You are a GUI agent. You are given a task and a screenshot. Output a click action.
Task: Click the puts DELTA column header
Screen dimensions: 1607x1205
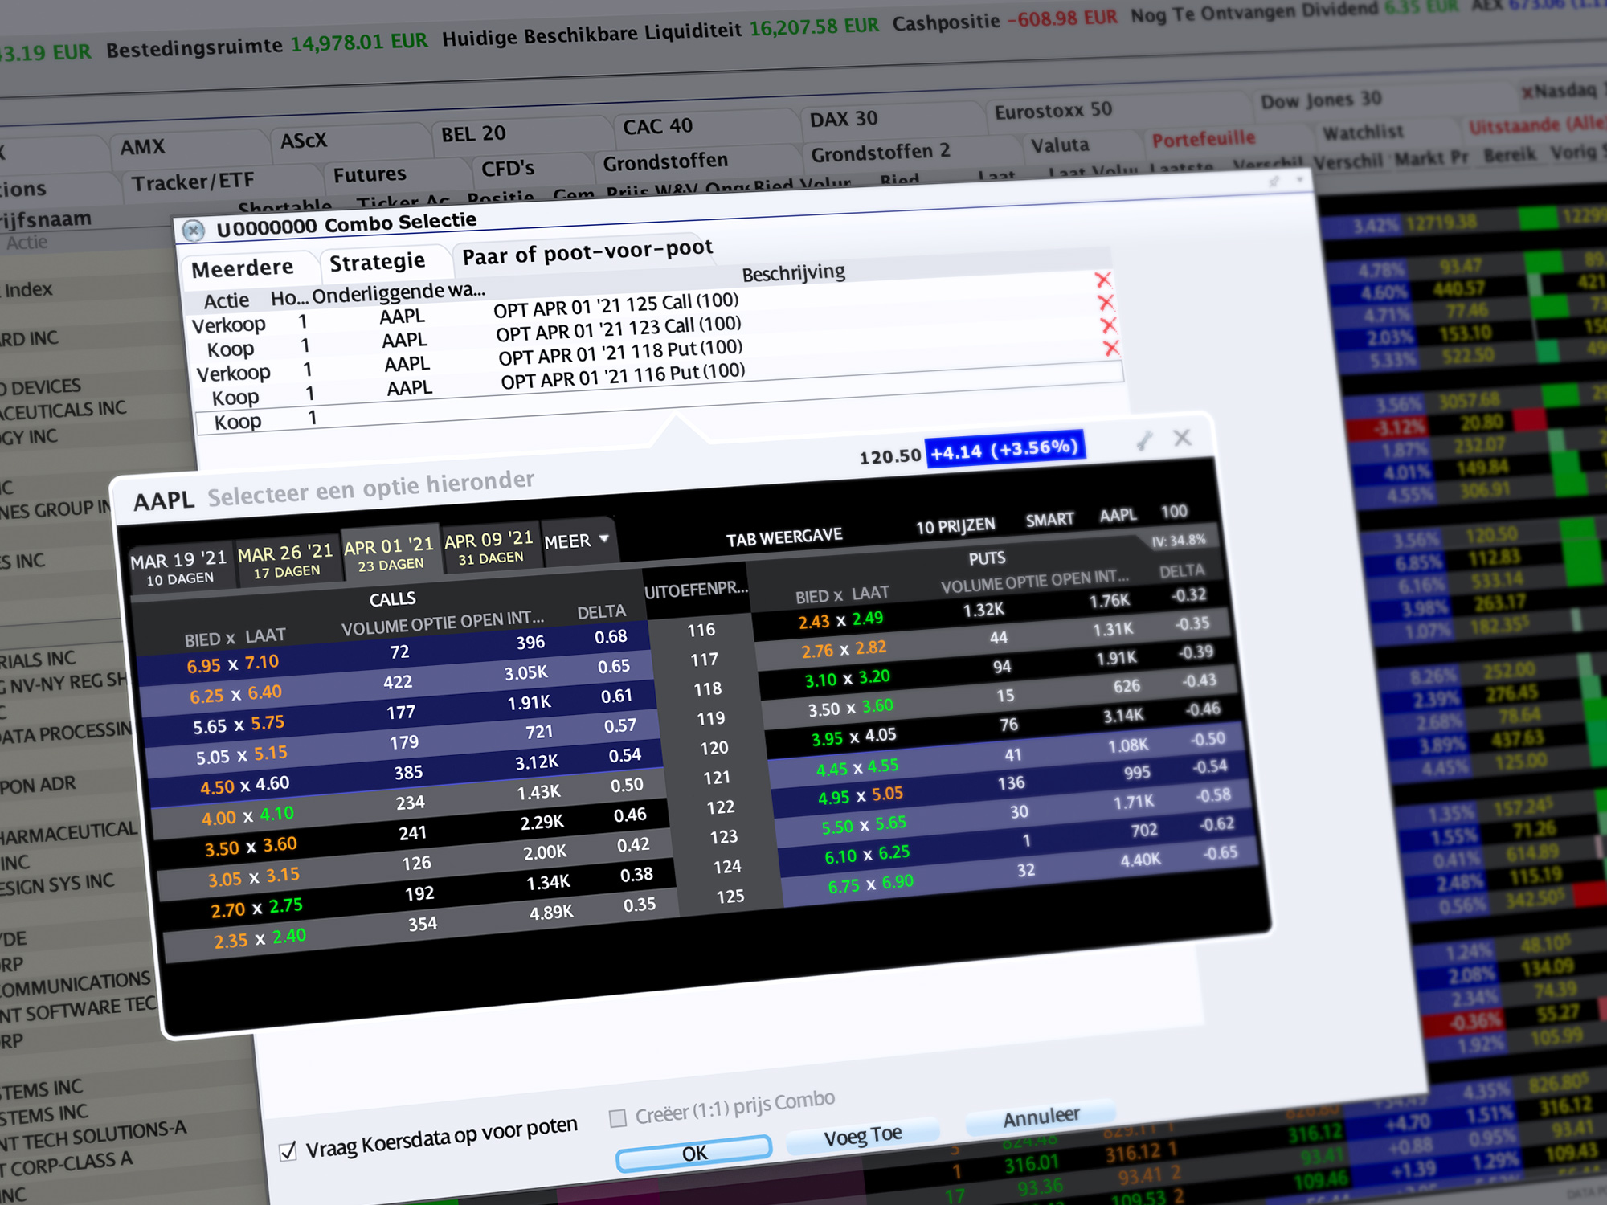click(x=1182, y=571)
